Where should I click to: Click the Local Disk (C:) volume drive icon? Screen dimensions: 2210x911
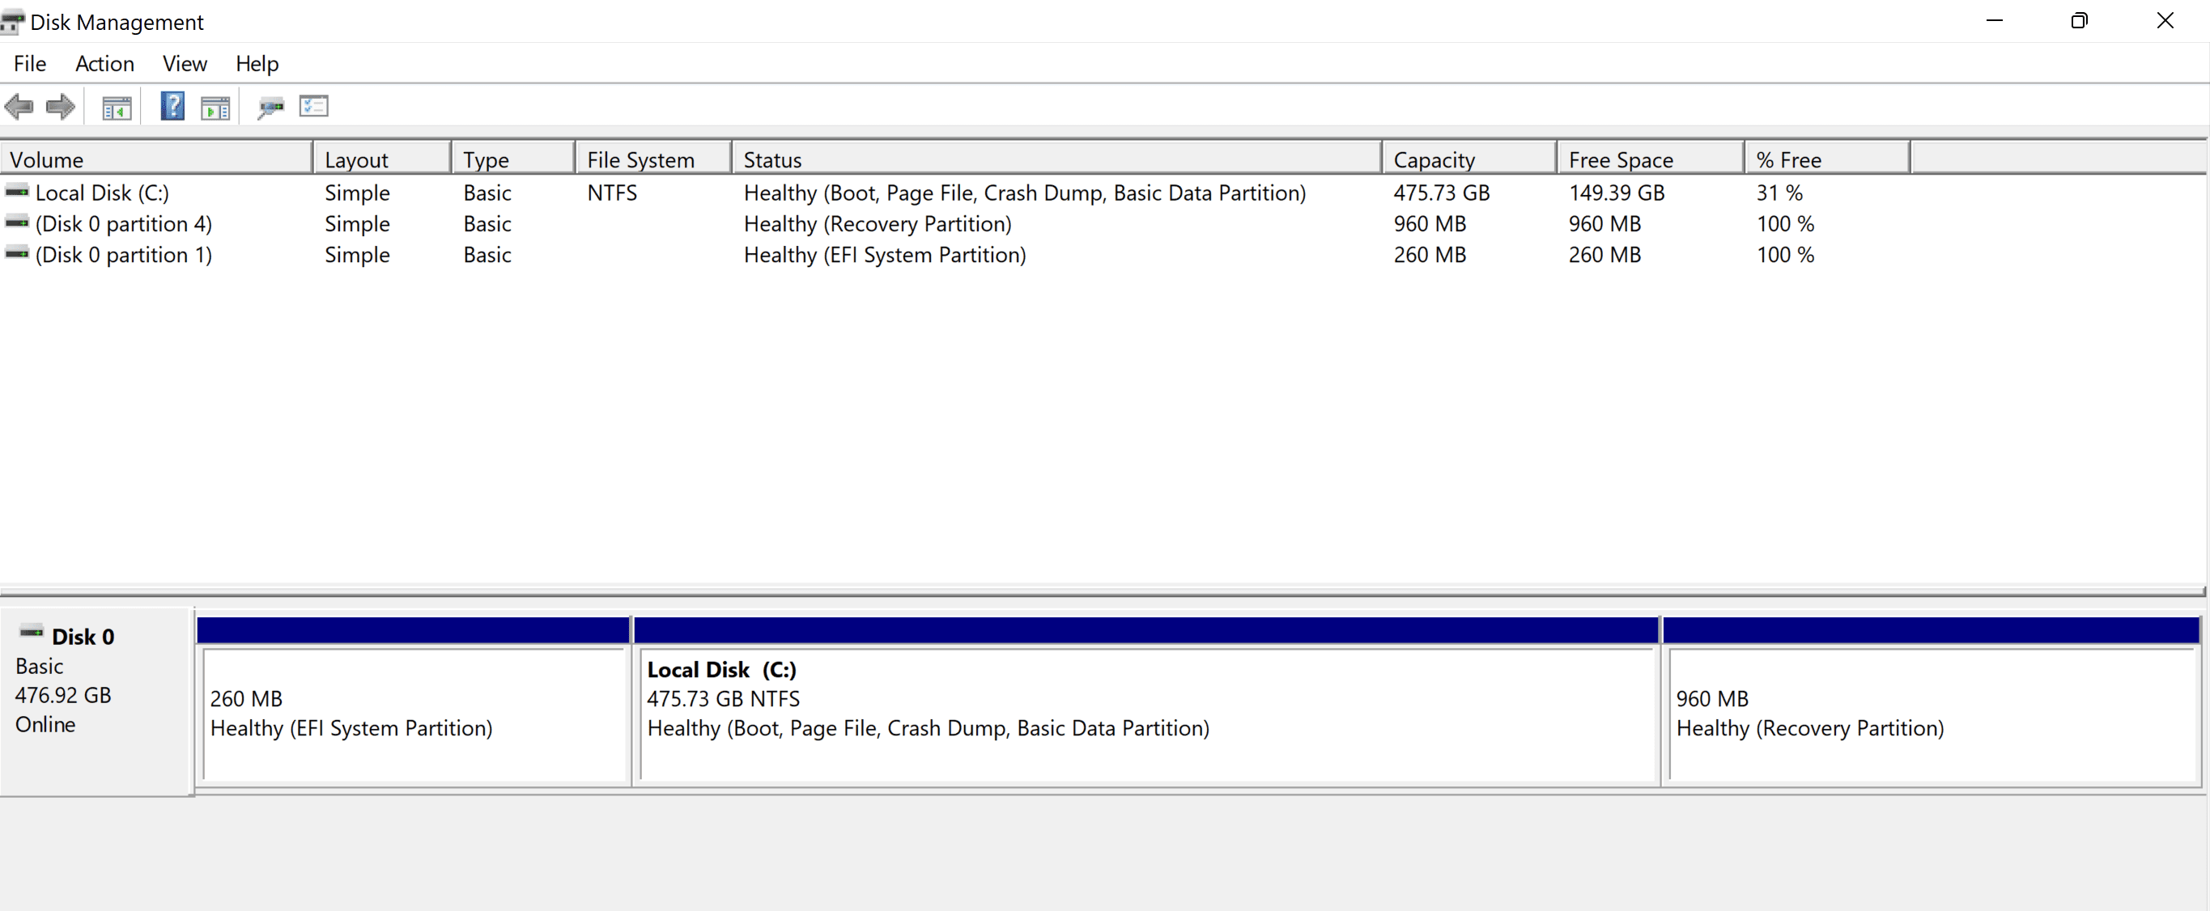17,191
